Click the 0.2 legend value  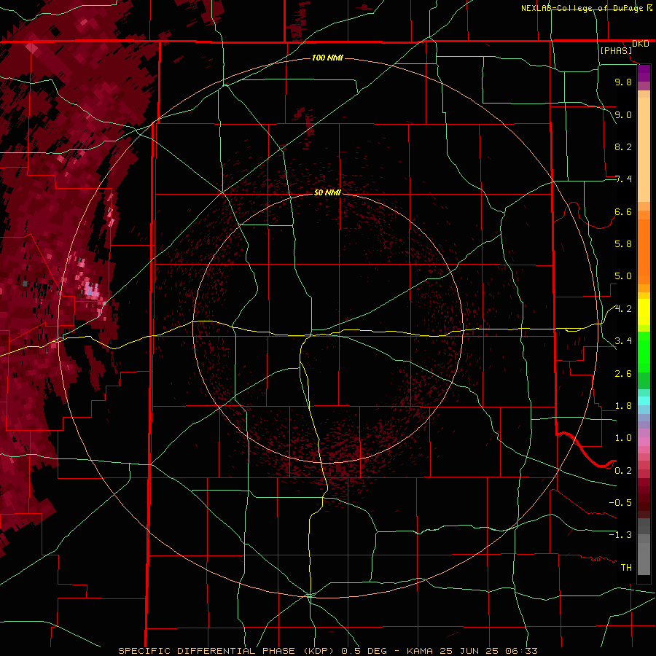coord(623,471)
